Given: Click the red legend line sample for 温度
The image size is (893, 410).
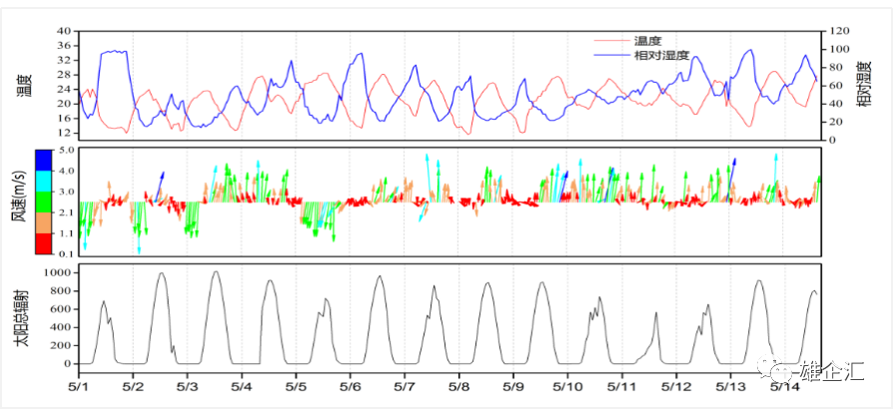Looking at the screenshot, I should (x=610, y=41).
